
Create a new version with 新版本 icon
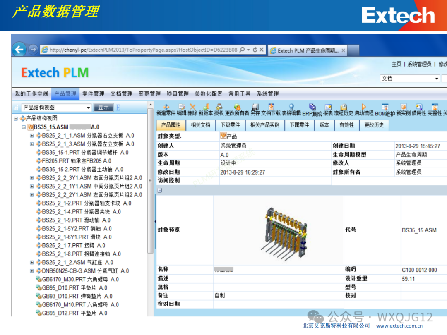206,107
